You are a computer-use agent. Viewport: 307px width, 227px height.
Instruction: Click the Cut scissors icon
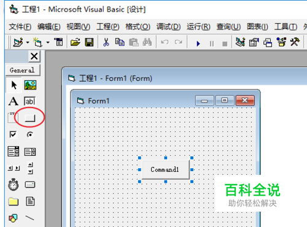106,42
